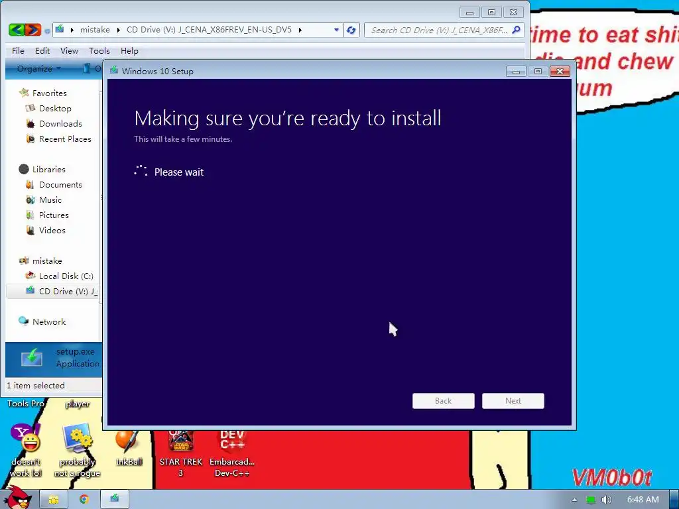Click the setup.exe icon in details pane
Viewport: 679px width, 509px height.
pyautogui.click(x=32, y=357)
